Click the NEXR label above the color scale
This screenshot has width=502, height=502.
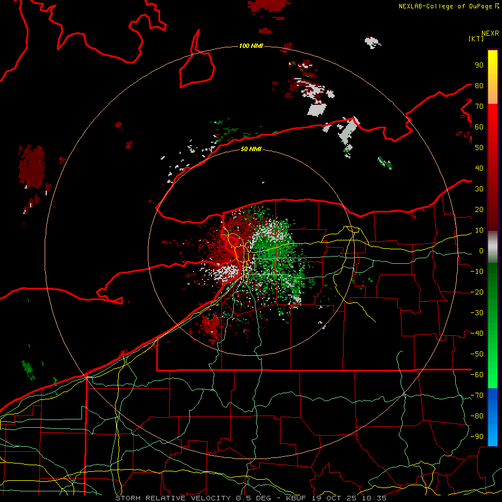coord(490,33)
